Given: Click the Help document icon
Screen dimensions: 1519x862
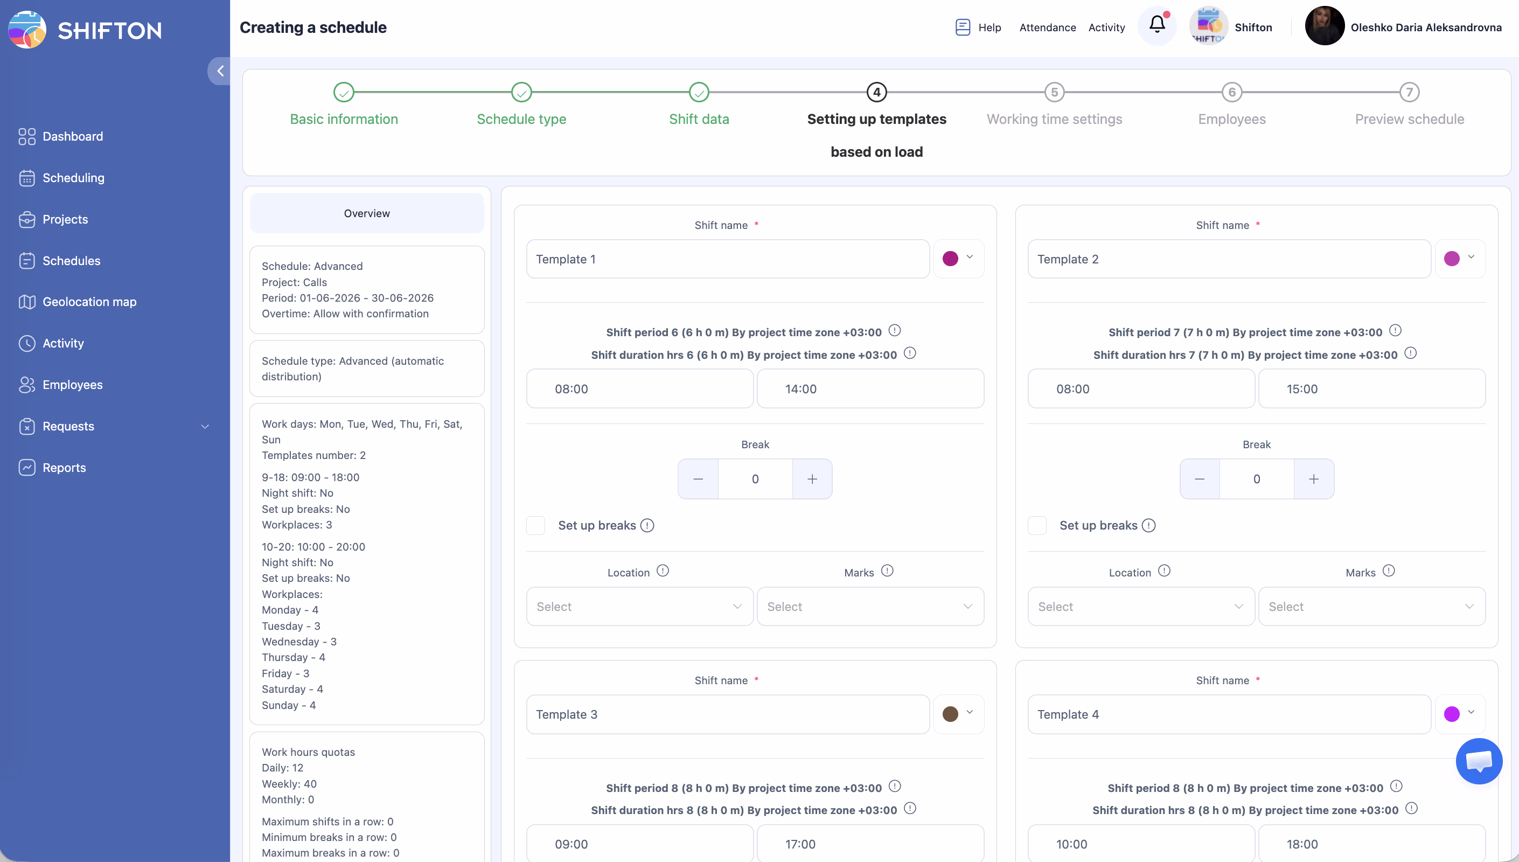Looking at the screenshot, I should pyautogui.click(x=962, y=27).
